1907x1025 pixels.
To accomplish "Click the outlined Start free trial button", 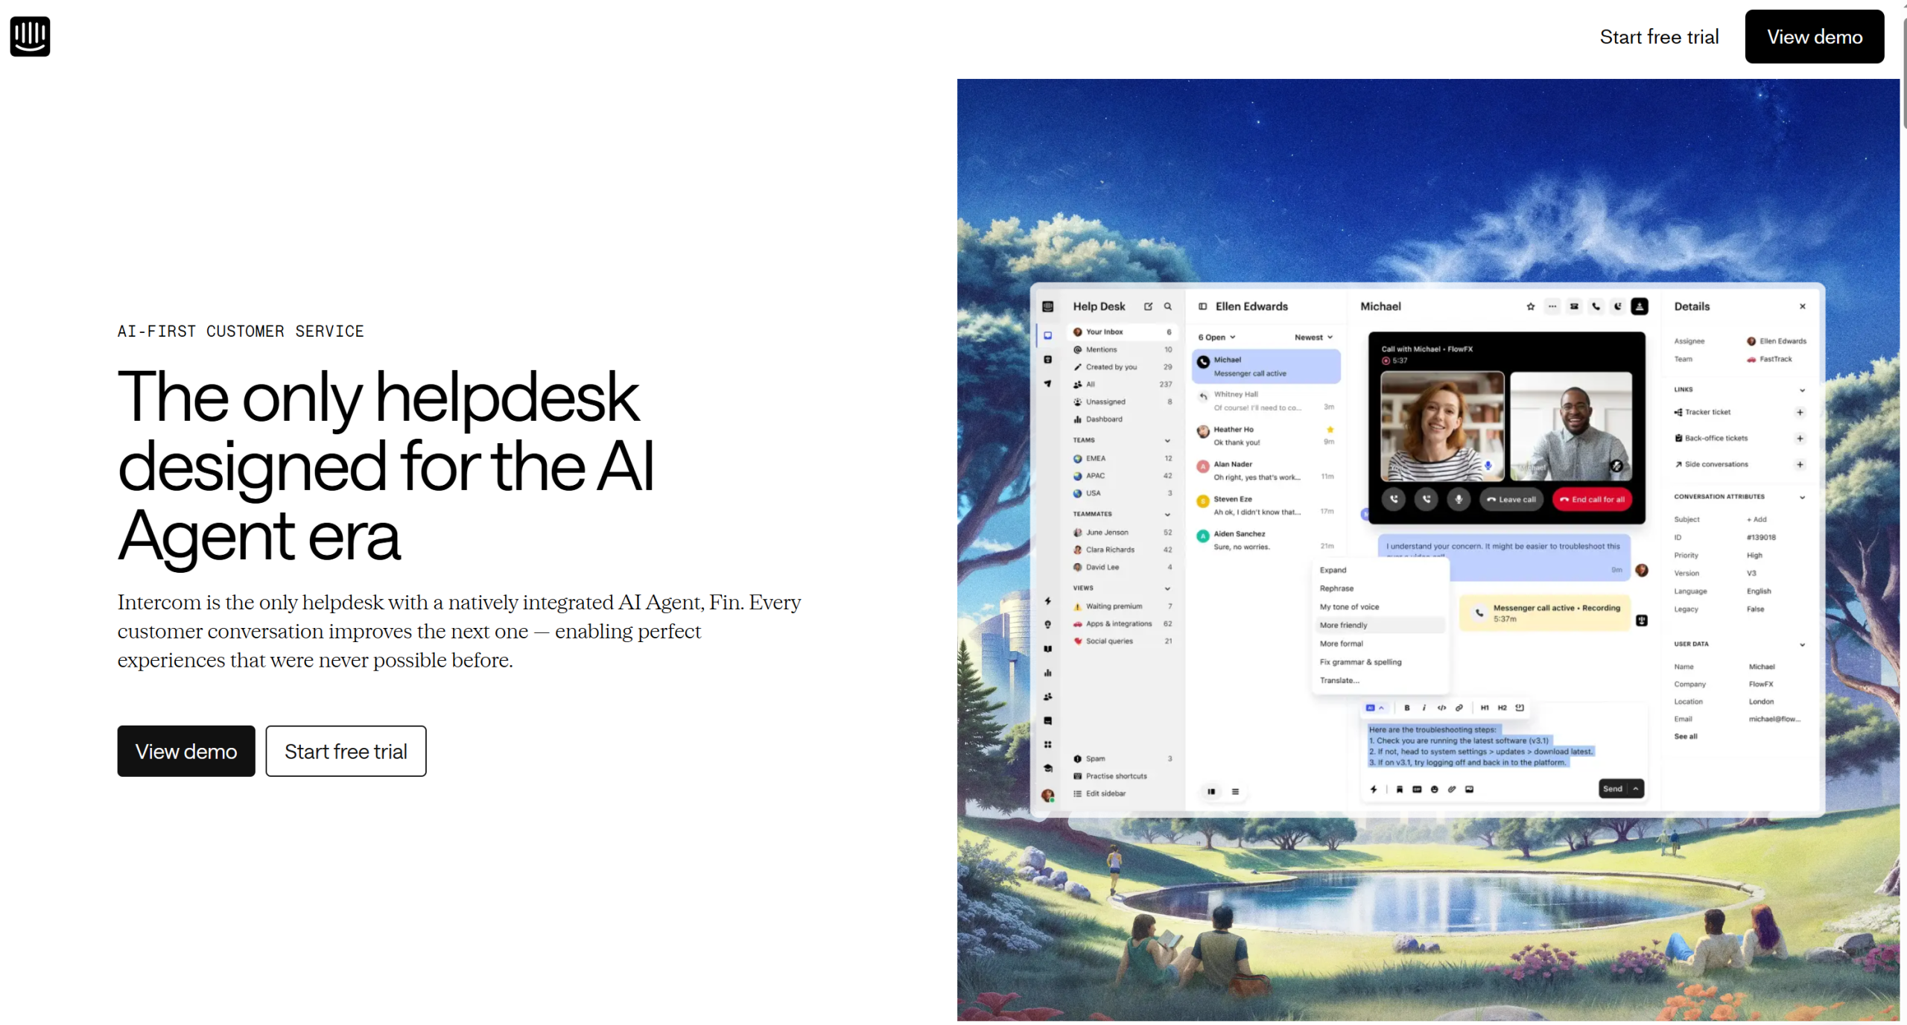I will [346, 751].
